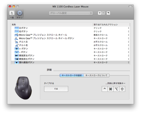Image resolution: width=141 pixels, height=114 pixels.
Task: Switch to キーストロークについて tab
Action: point(96,75)
